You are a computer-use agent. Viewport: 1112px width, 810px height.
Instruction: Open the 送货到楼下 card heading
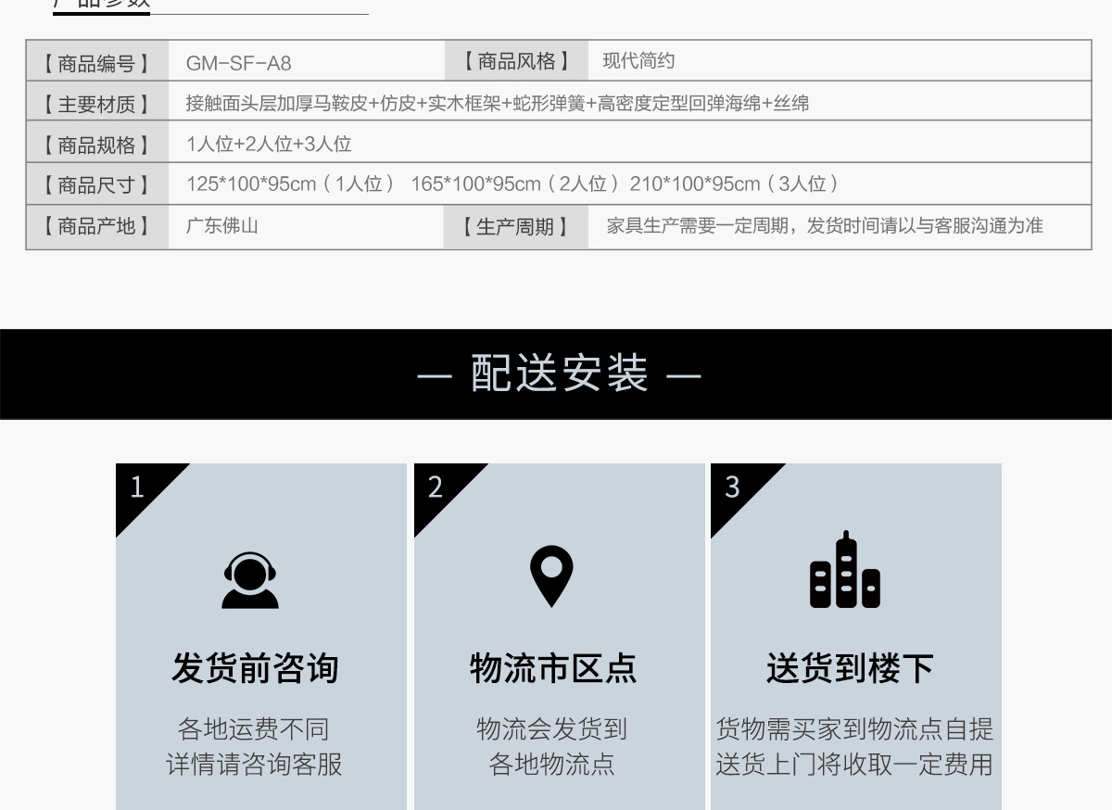tap(850, 668)
